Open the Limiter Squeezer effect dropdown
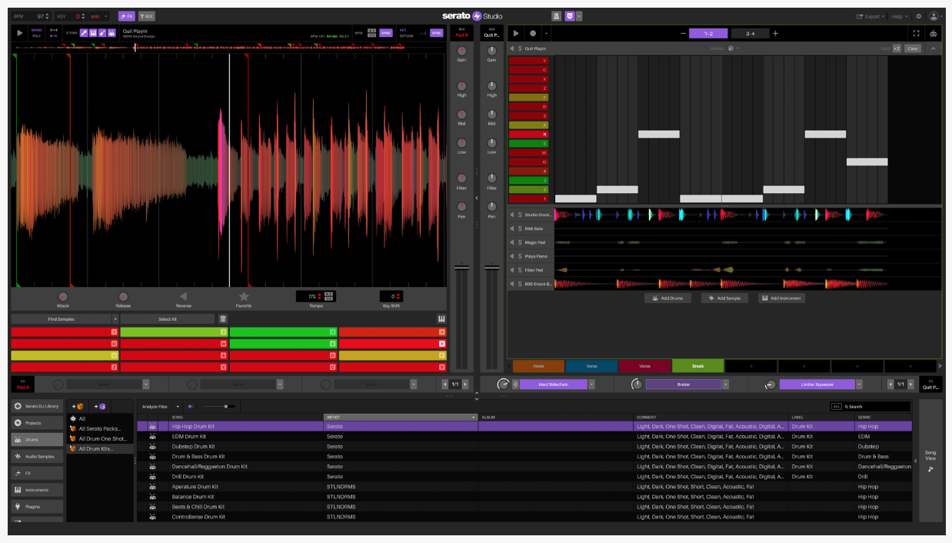The height and width of the screenshot is (543, 952). (x=859, y=384)
